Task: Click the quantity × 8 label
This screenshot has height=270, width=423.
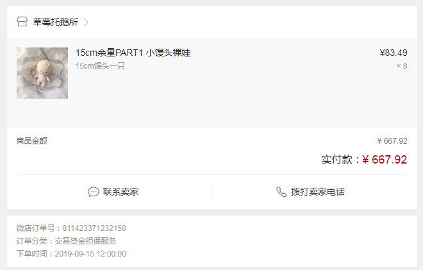Action: (x=402, y=66)
